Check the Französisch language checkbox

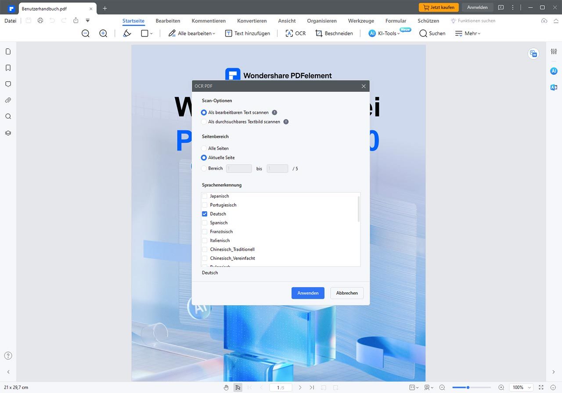click(204, 231)
